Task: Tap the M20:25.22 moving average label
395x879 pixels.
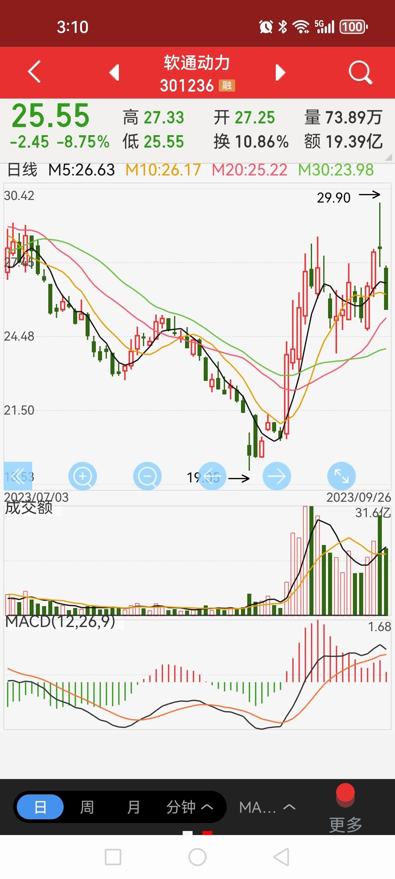Action: click(x=249, y=170)
